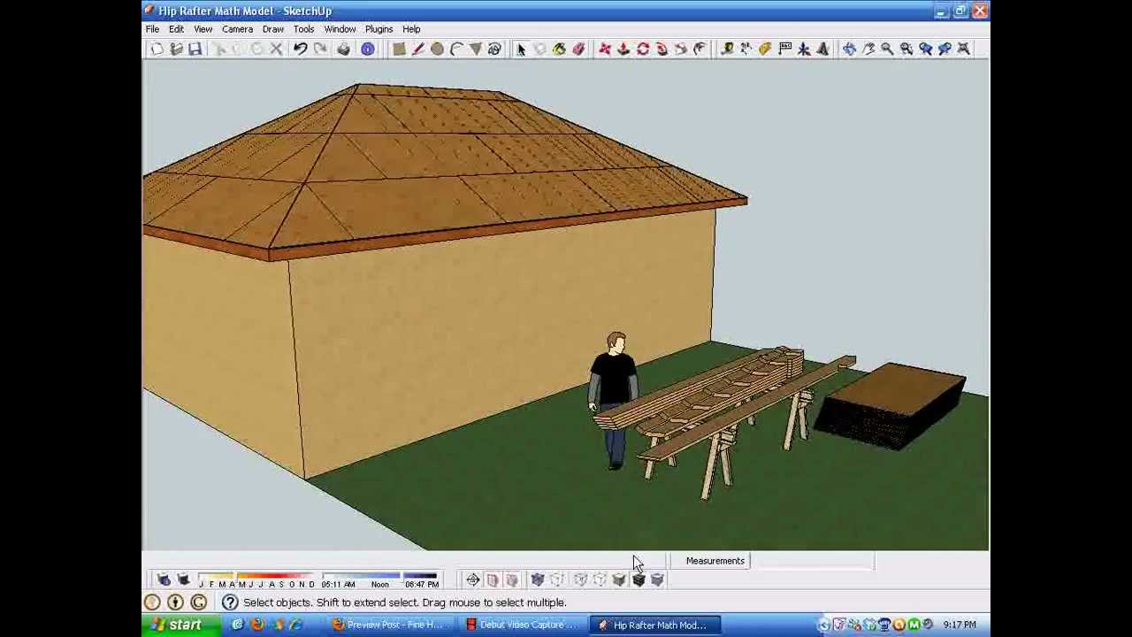The width and height of the screenshot is (1132, 637).
Task: Select the Follow Me tool
Action: click(x=662, y=50)
